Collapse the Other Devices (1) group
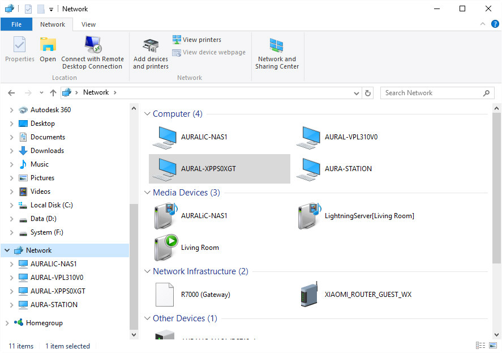The width and height of the screenshot is (502, 353). [x=147, y=318]
